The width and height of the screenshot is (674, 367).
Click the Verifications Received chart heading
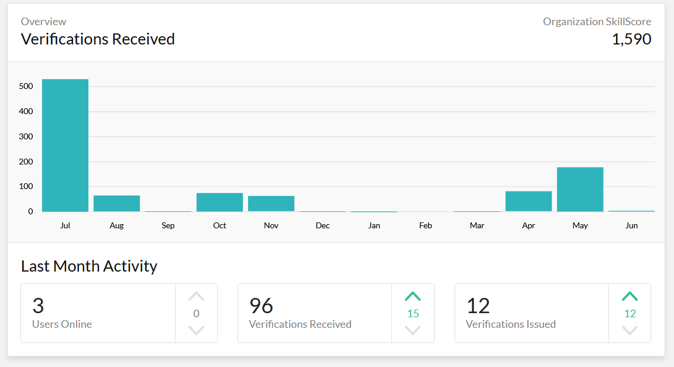point(98,39)
